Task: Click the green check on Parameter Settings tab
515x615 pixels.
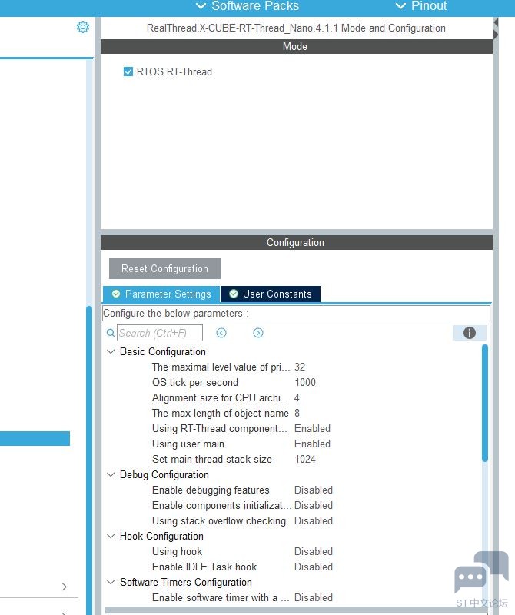Action: coord(116,294)
